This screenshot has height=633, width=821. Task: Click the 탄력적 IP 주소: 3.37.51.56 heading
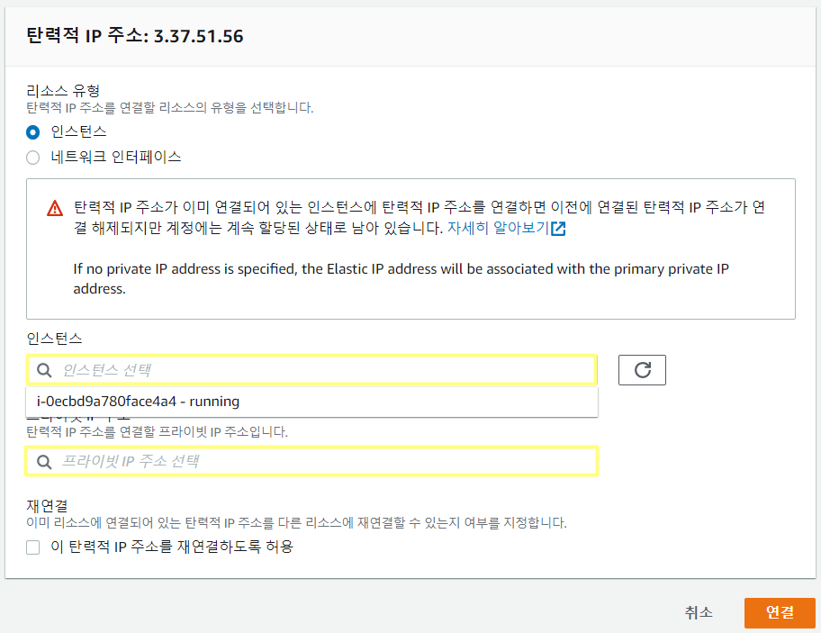(x=134, y=36)
